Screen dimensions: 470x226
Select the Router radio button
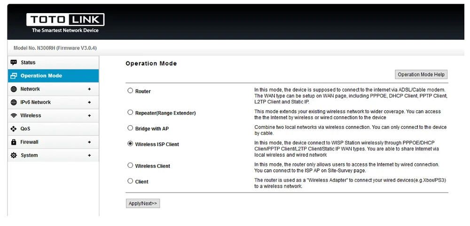coord(130,91)
